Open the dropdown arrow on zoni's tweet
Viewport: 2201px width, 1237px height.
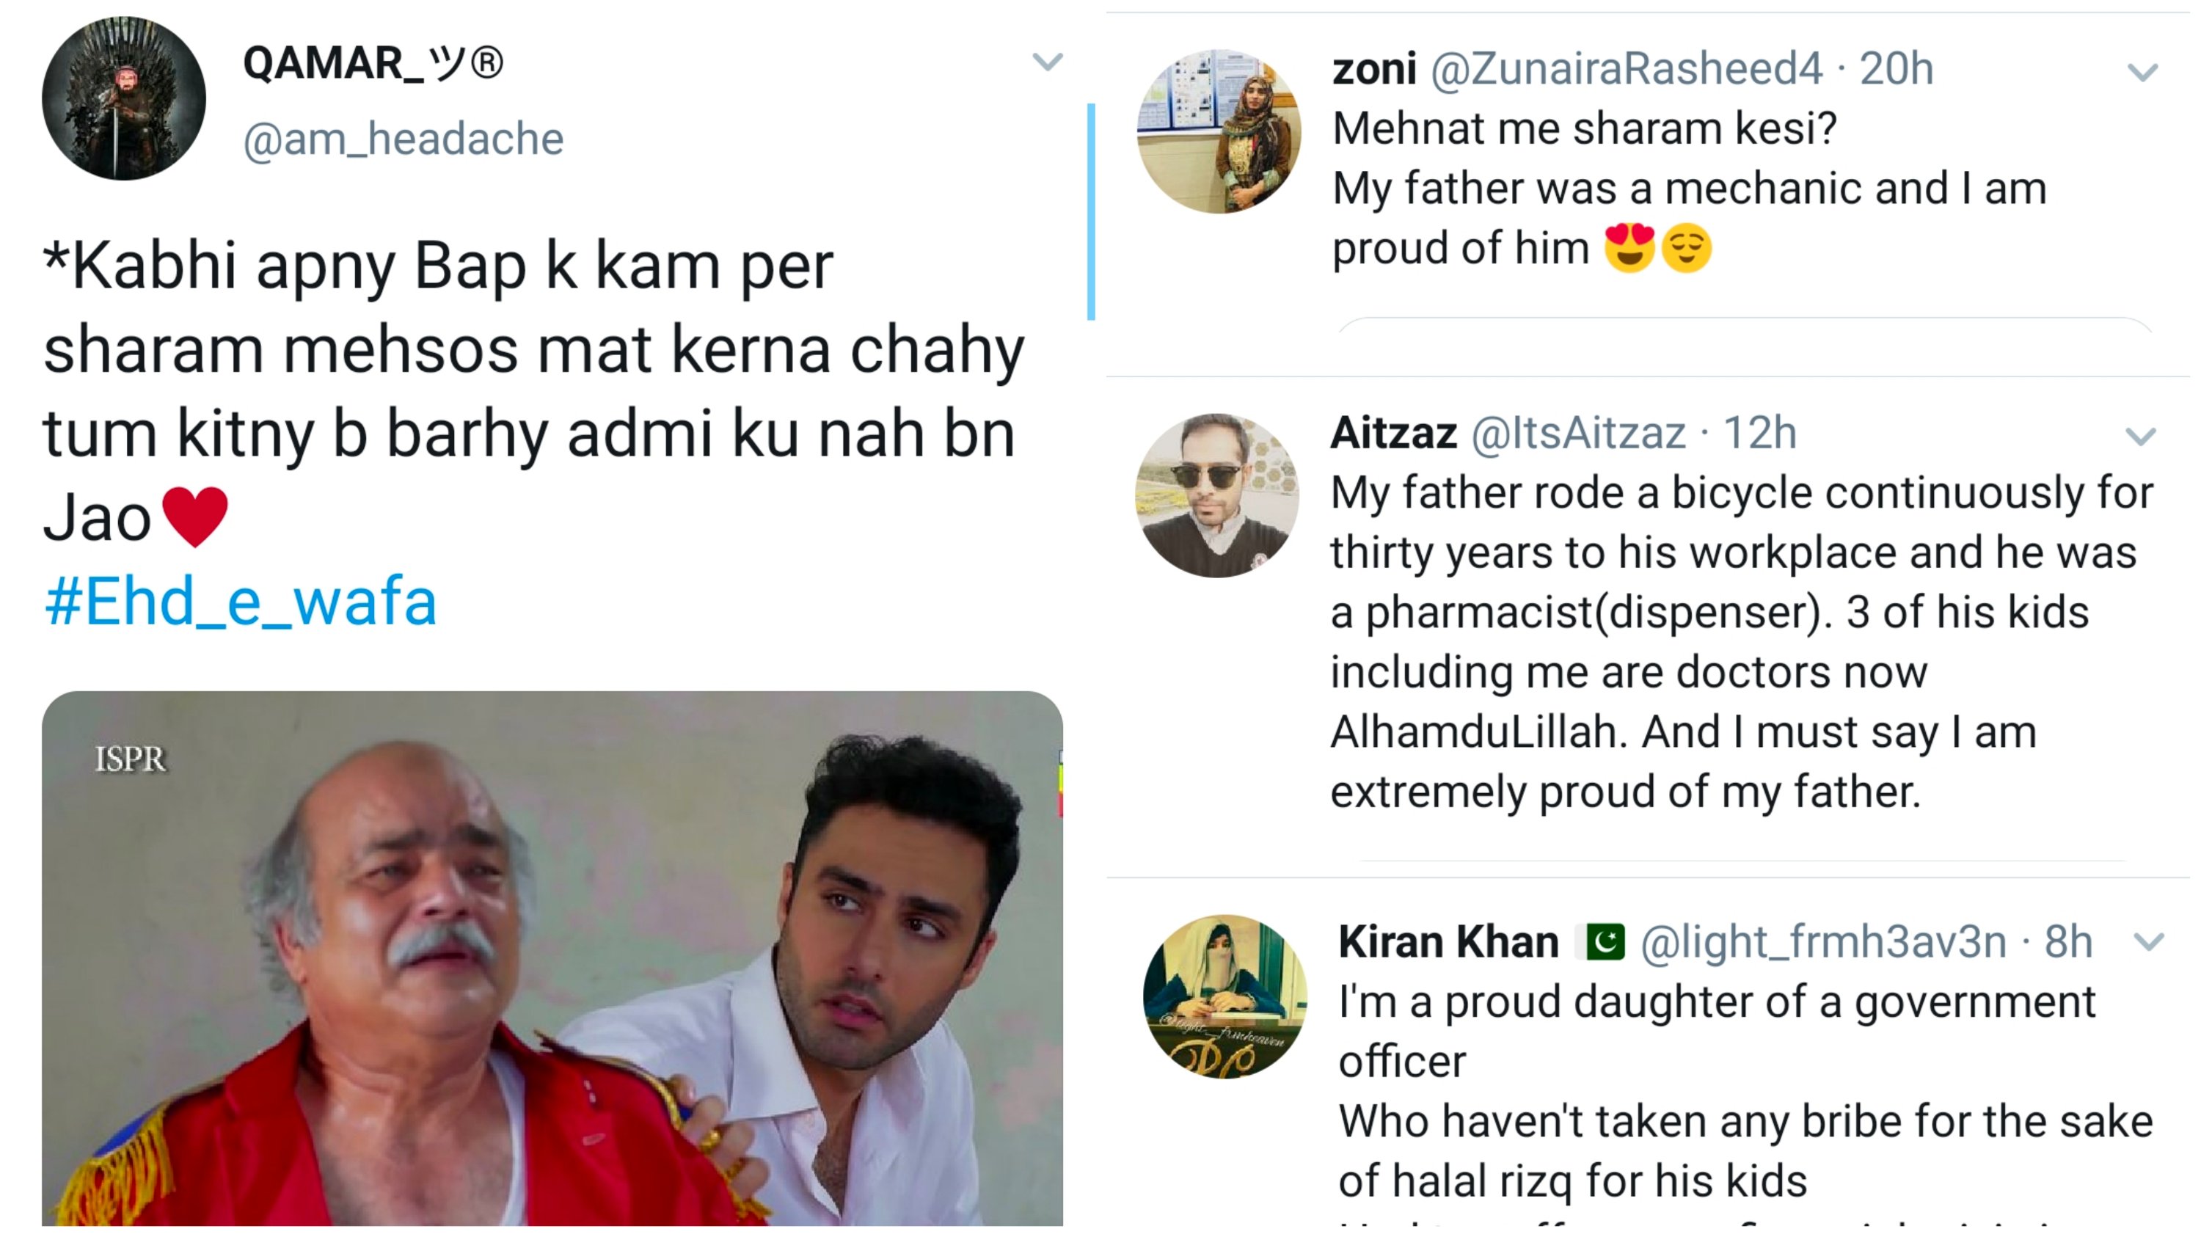pyautogui.click(x=2142, y=73)
